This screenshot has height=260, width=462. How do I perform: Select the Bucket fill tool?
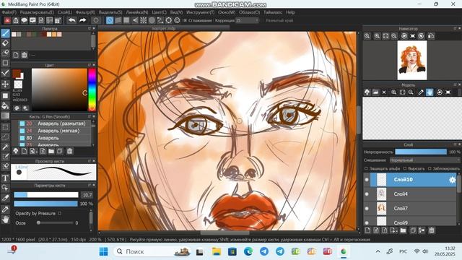click(x=5, y=106)
